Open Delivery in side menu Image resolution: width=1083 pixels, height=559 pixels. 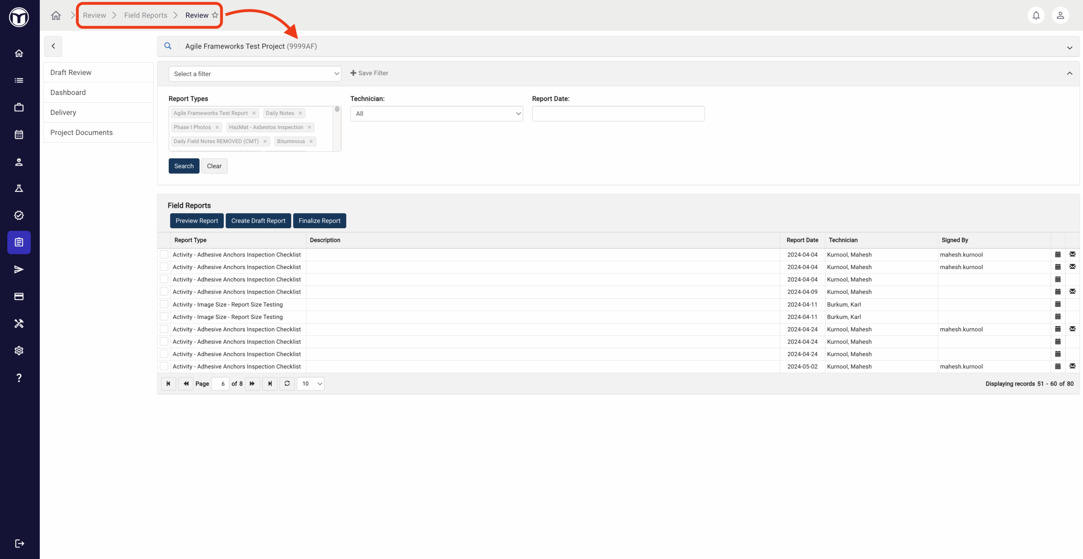point(99,112)
